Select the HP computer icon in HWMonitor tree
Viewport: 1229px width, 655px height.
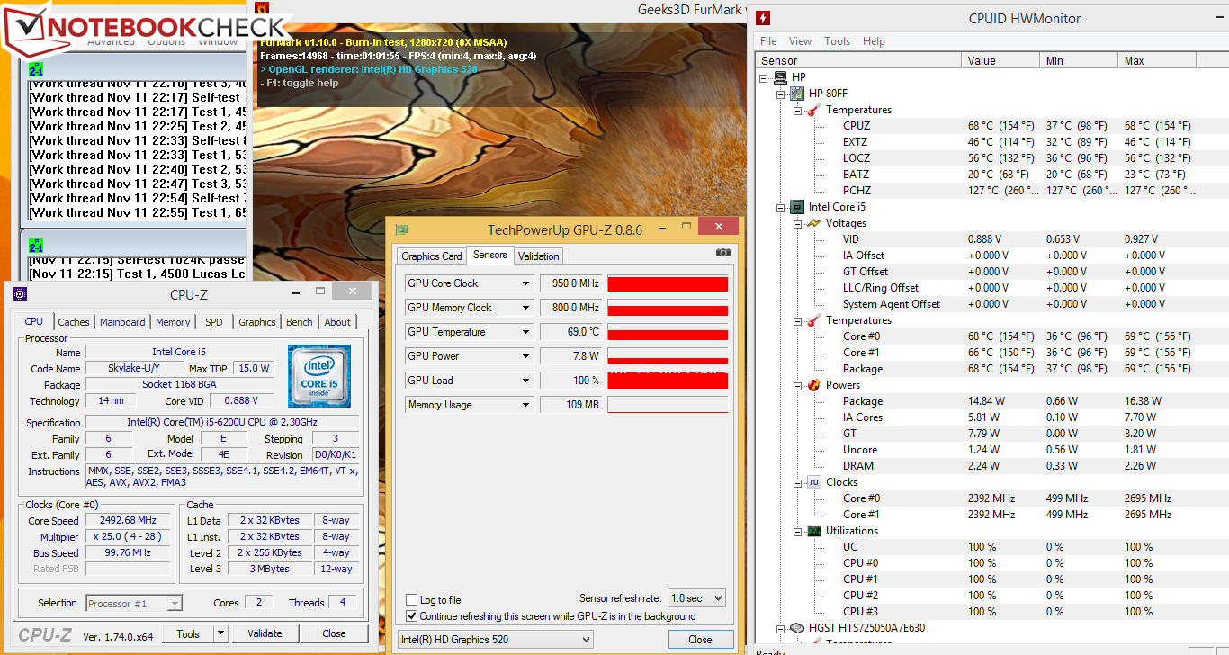click(x=780, y=77)
